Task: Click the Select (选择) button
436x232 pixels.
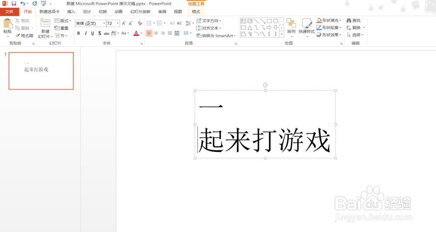Action: tap(355, 35)
